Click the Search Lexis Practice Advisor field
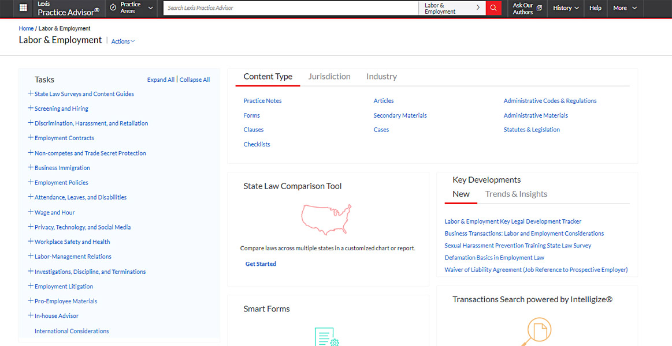This screenshot has width=672, height=346. coord(289,8)
